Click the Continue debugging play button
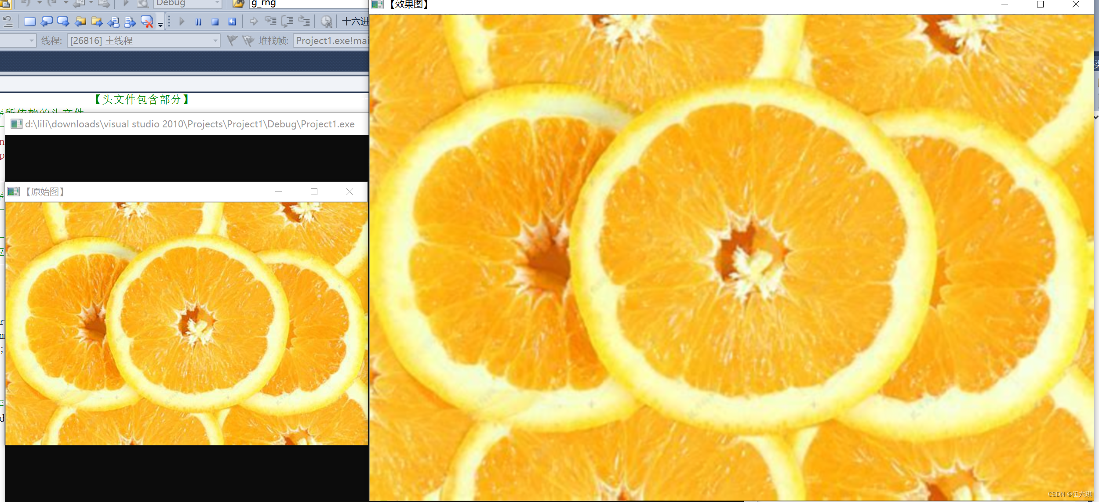Viewport: 1099px width, 502px height. click(182, 22)
